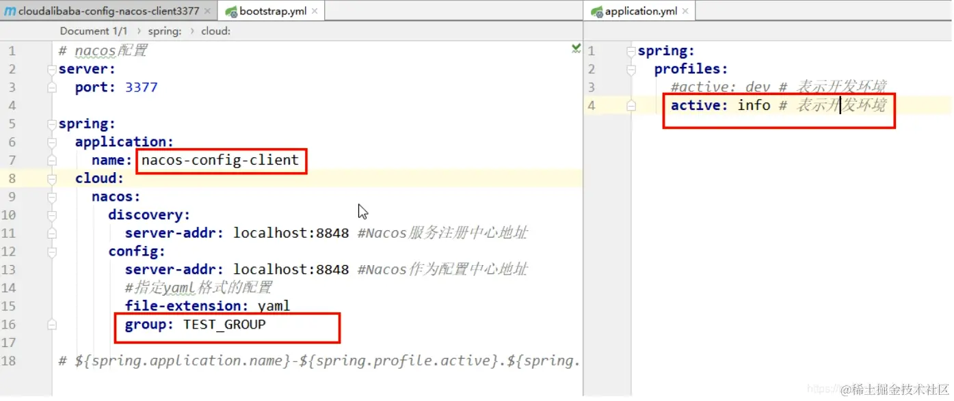Collapse the 'application:' block fold marker
954x401 pixels.
pos(52,142)
